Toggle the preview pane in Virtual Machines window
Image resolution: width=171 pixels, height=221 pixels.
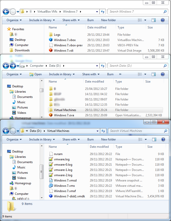coord(154,139)
